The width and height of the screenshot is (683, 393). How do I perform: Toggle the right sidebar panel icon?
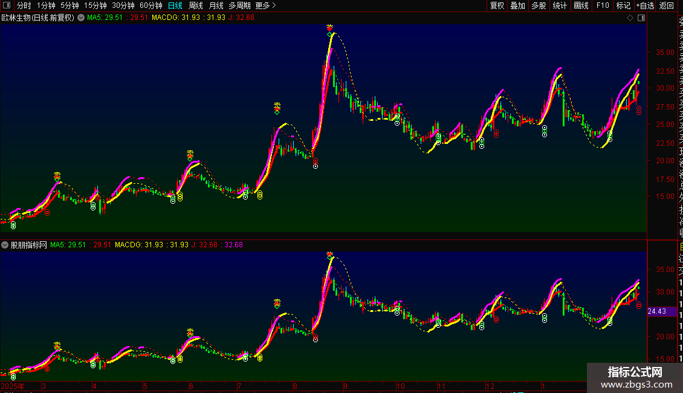pyautogui.click(x=641, y=18)
